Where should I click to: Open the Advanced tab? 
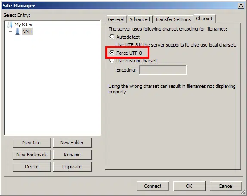[x=139, y=19]
